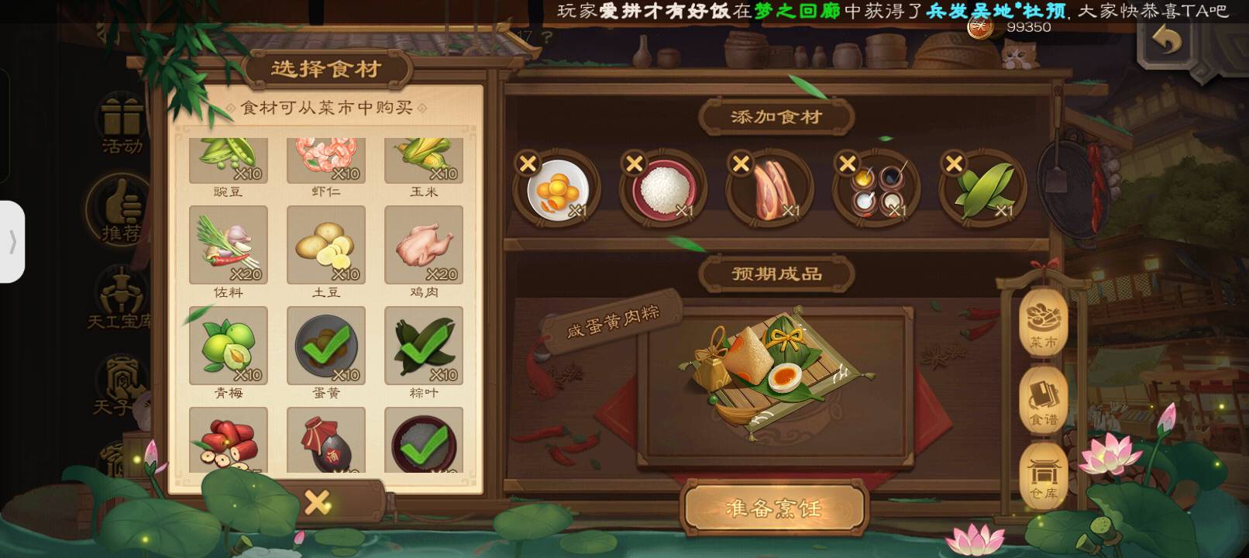Deselect the checked rice ingredient in bottom row
Image resolution: width=1249 pixels, height=558 pixels.
click(423, 440)
